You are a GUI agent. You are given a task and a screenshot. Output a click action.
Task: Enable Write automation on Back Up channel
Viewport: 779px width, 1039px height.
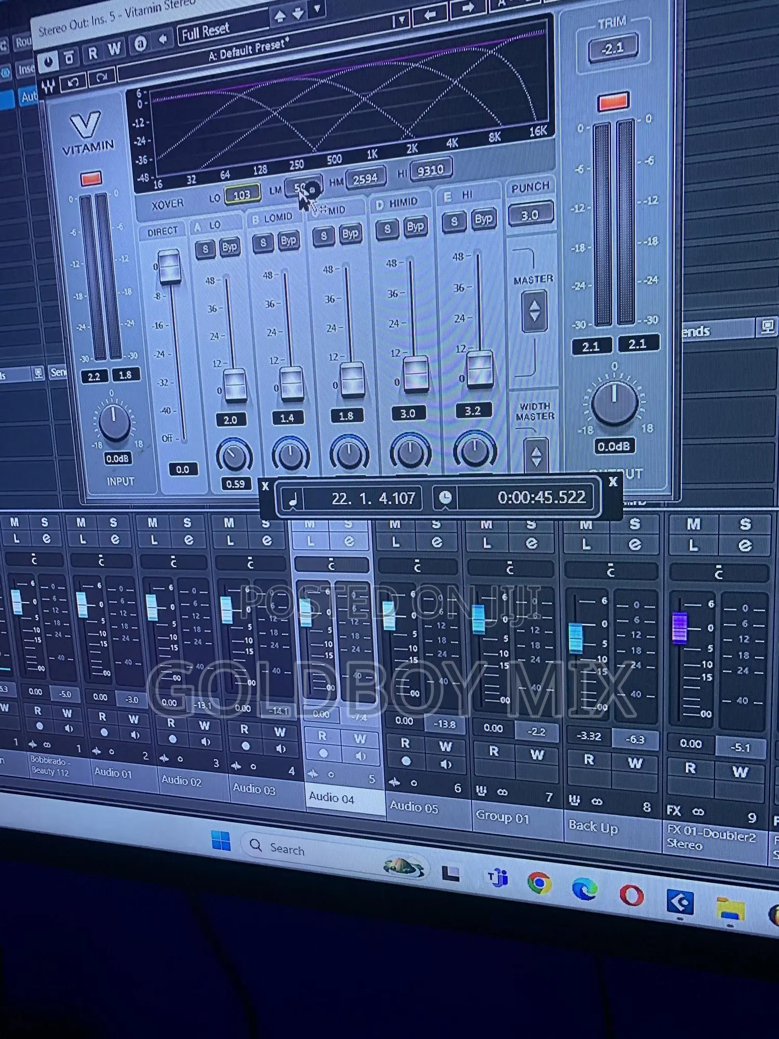(635, 763)
